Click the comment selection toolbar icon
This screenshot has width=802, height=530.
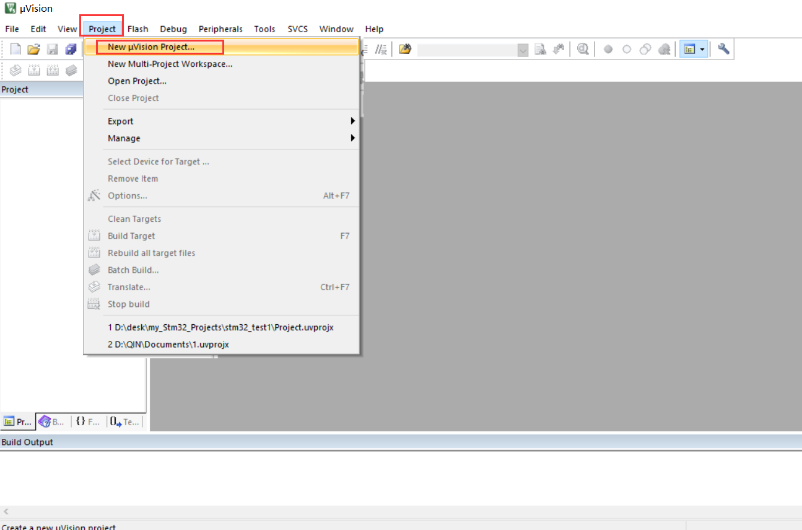tap(381, 49)
